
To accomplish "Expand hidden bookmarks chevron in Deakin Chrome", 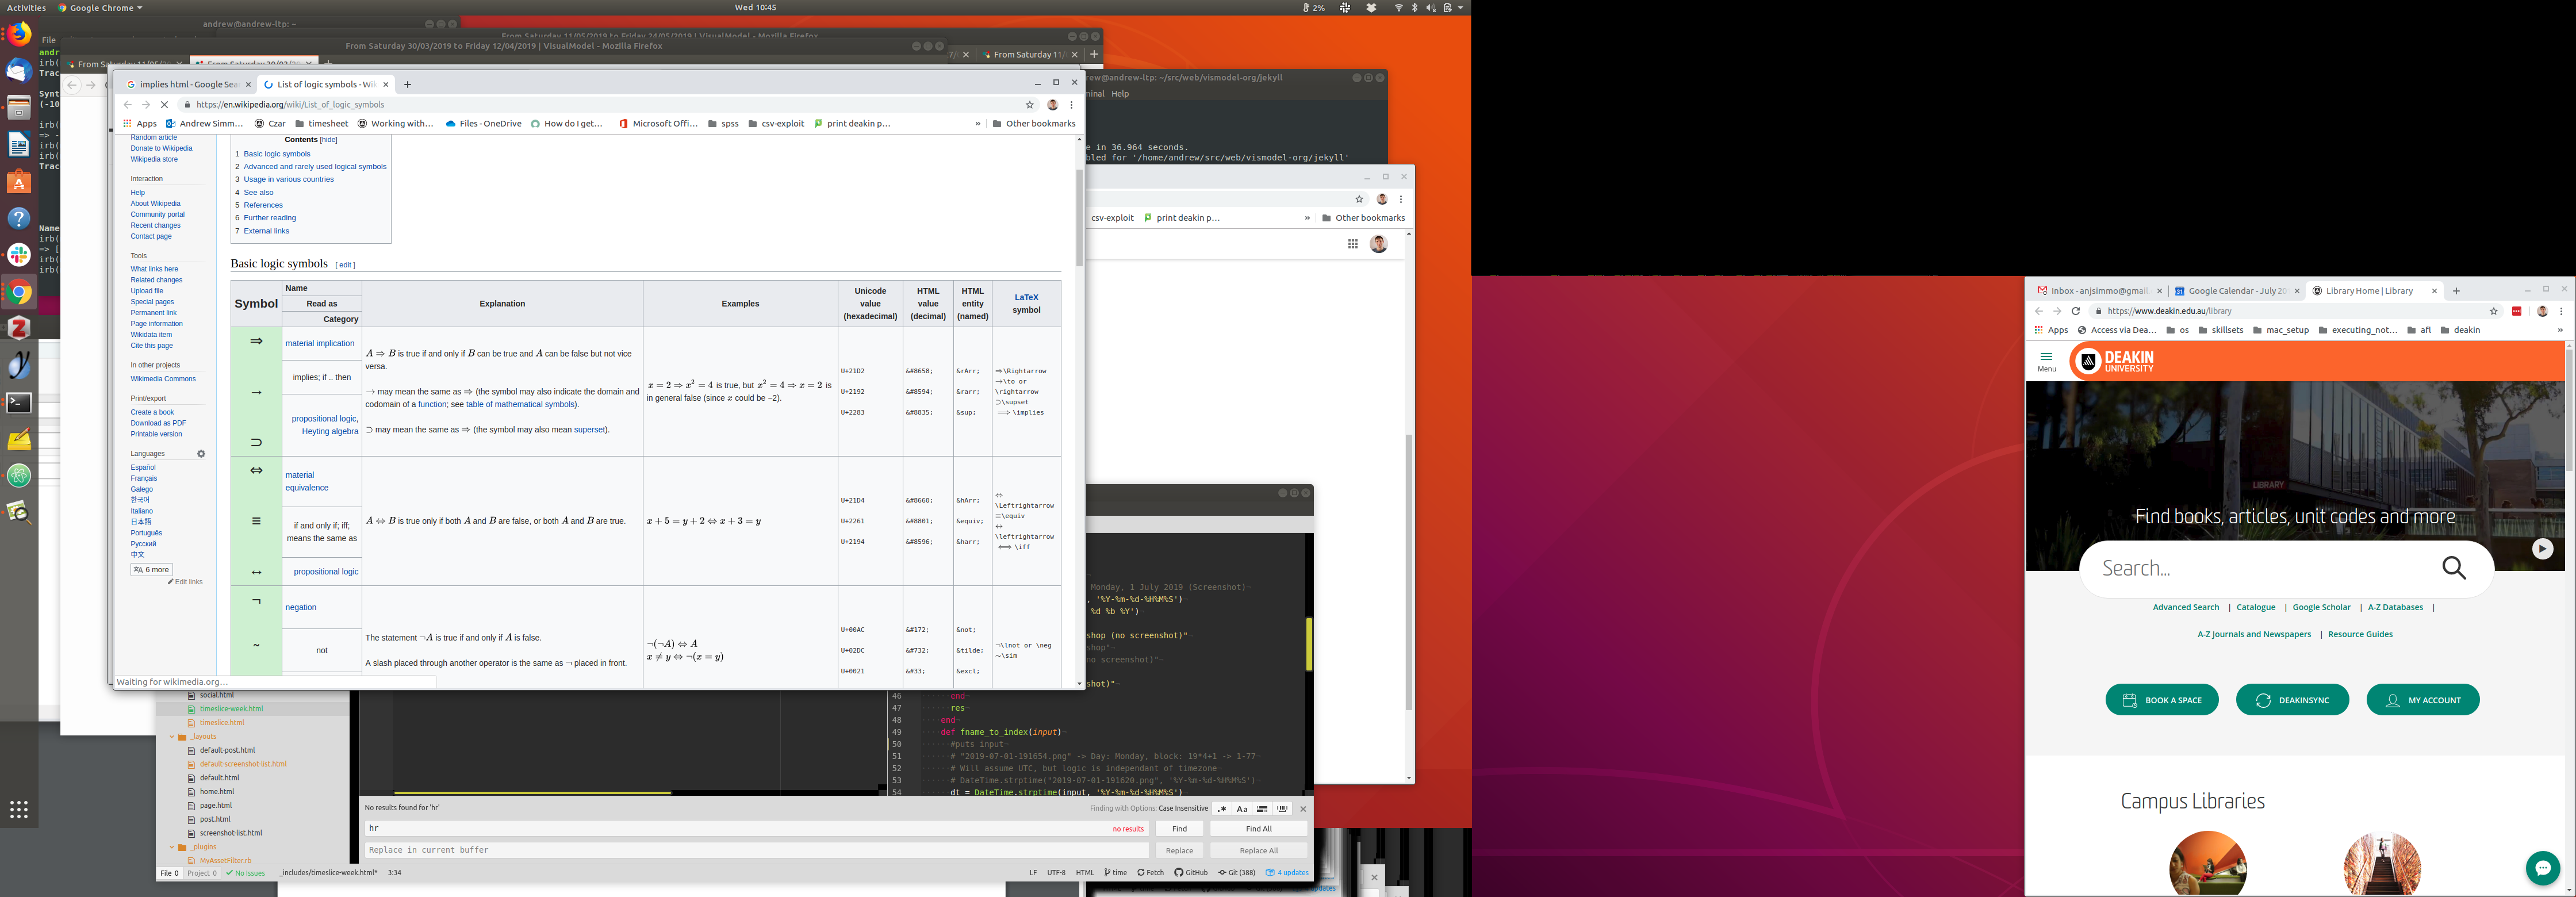I will point(2559,330).
